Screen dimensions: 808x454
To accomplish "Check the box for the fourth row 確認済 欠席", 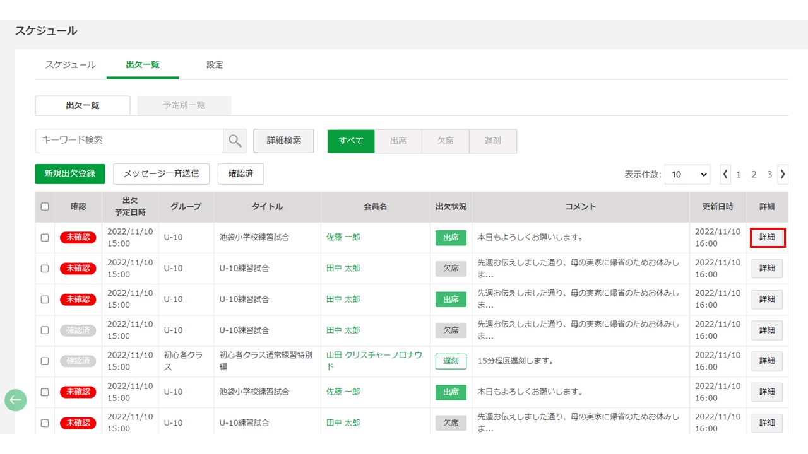I will pos(45,330).
